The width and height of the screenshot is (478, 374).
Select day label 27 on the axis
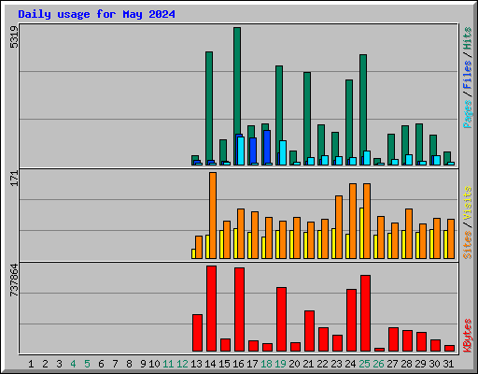click(392, 364)
